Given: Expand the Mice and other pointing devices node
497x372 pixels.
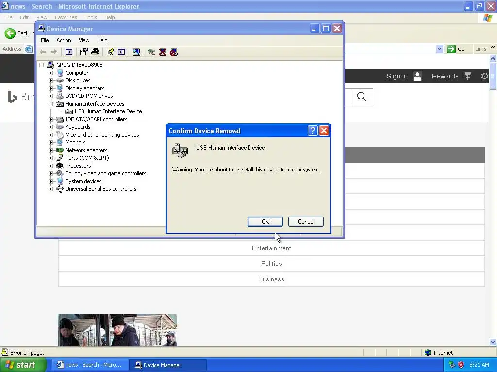Looking at the screenshot, I should tap(50, 135).
